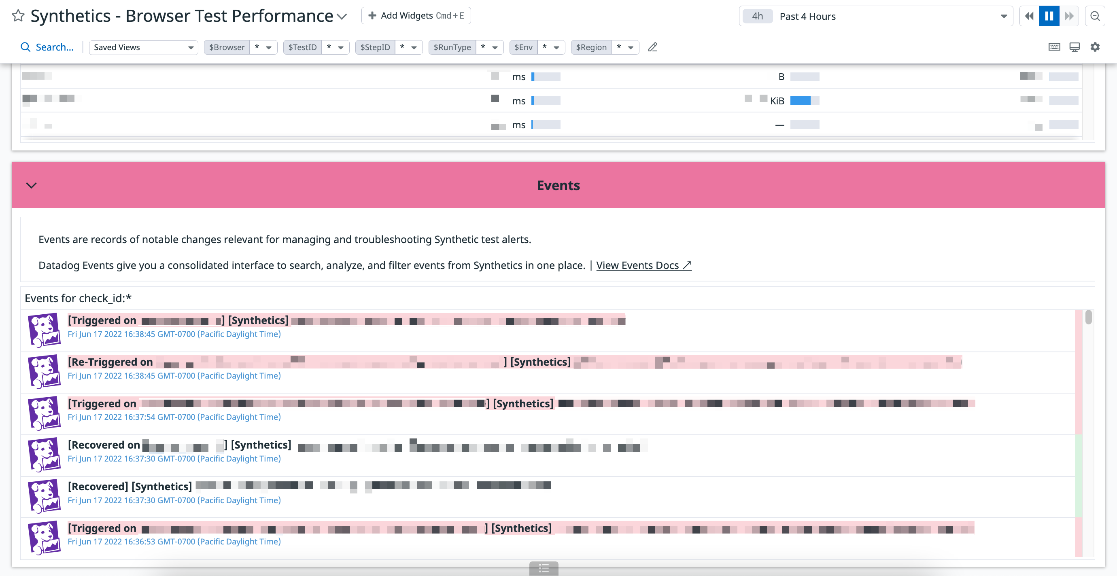1117x576 pixels.
Task: Click Datadog avatar of [Recovered] [Synthetics] event
Action: point(44,496)
